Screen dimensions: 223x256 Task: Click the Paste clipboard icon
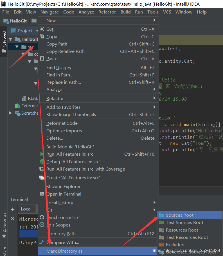(x=42, y=58)
